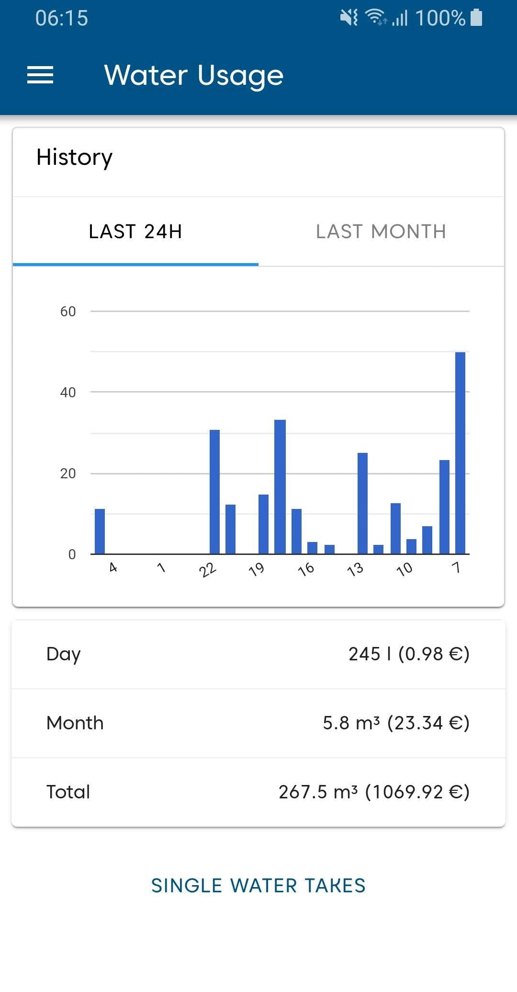
Task: Tap the muted sound status icon
Action: pyautogui.click(x=349, y=18)
